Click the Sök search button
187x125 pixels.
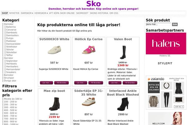[x=175, y=24]
